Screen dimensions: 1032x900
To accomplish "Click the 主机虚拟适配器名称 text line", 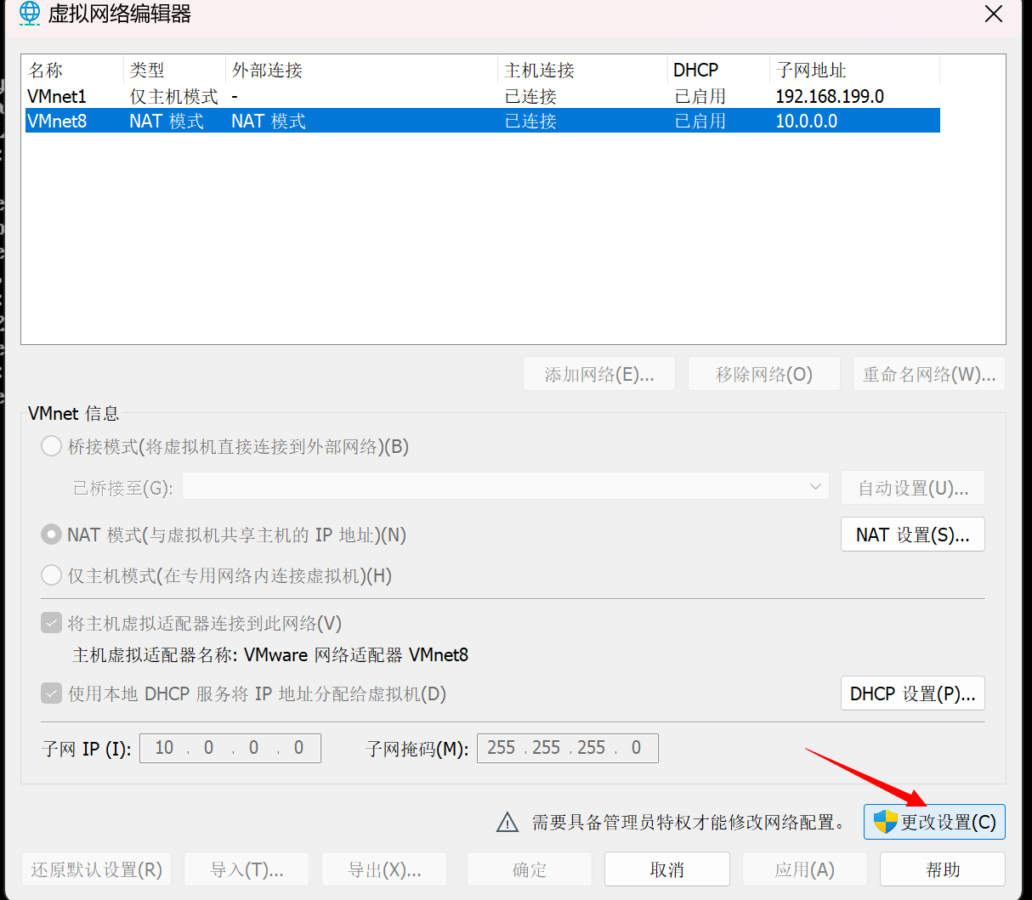I will click(270, 654).
